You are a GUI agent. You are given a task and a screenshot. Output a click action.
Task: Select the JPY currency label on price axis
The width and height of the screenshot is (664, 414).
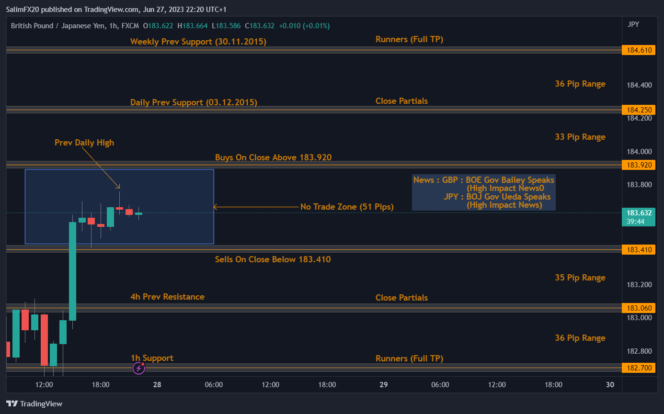click(632, 24)
